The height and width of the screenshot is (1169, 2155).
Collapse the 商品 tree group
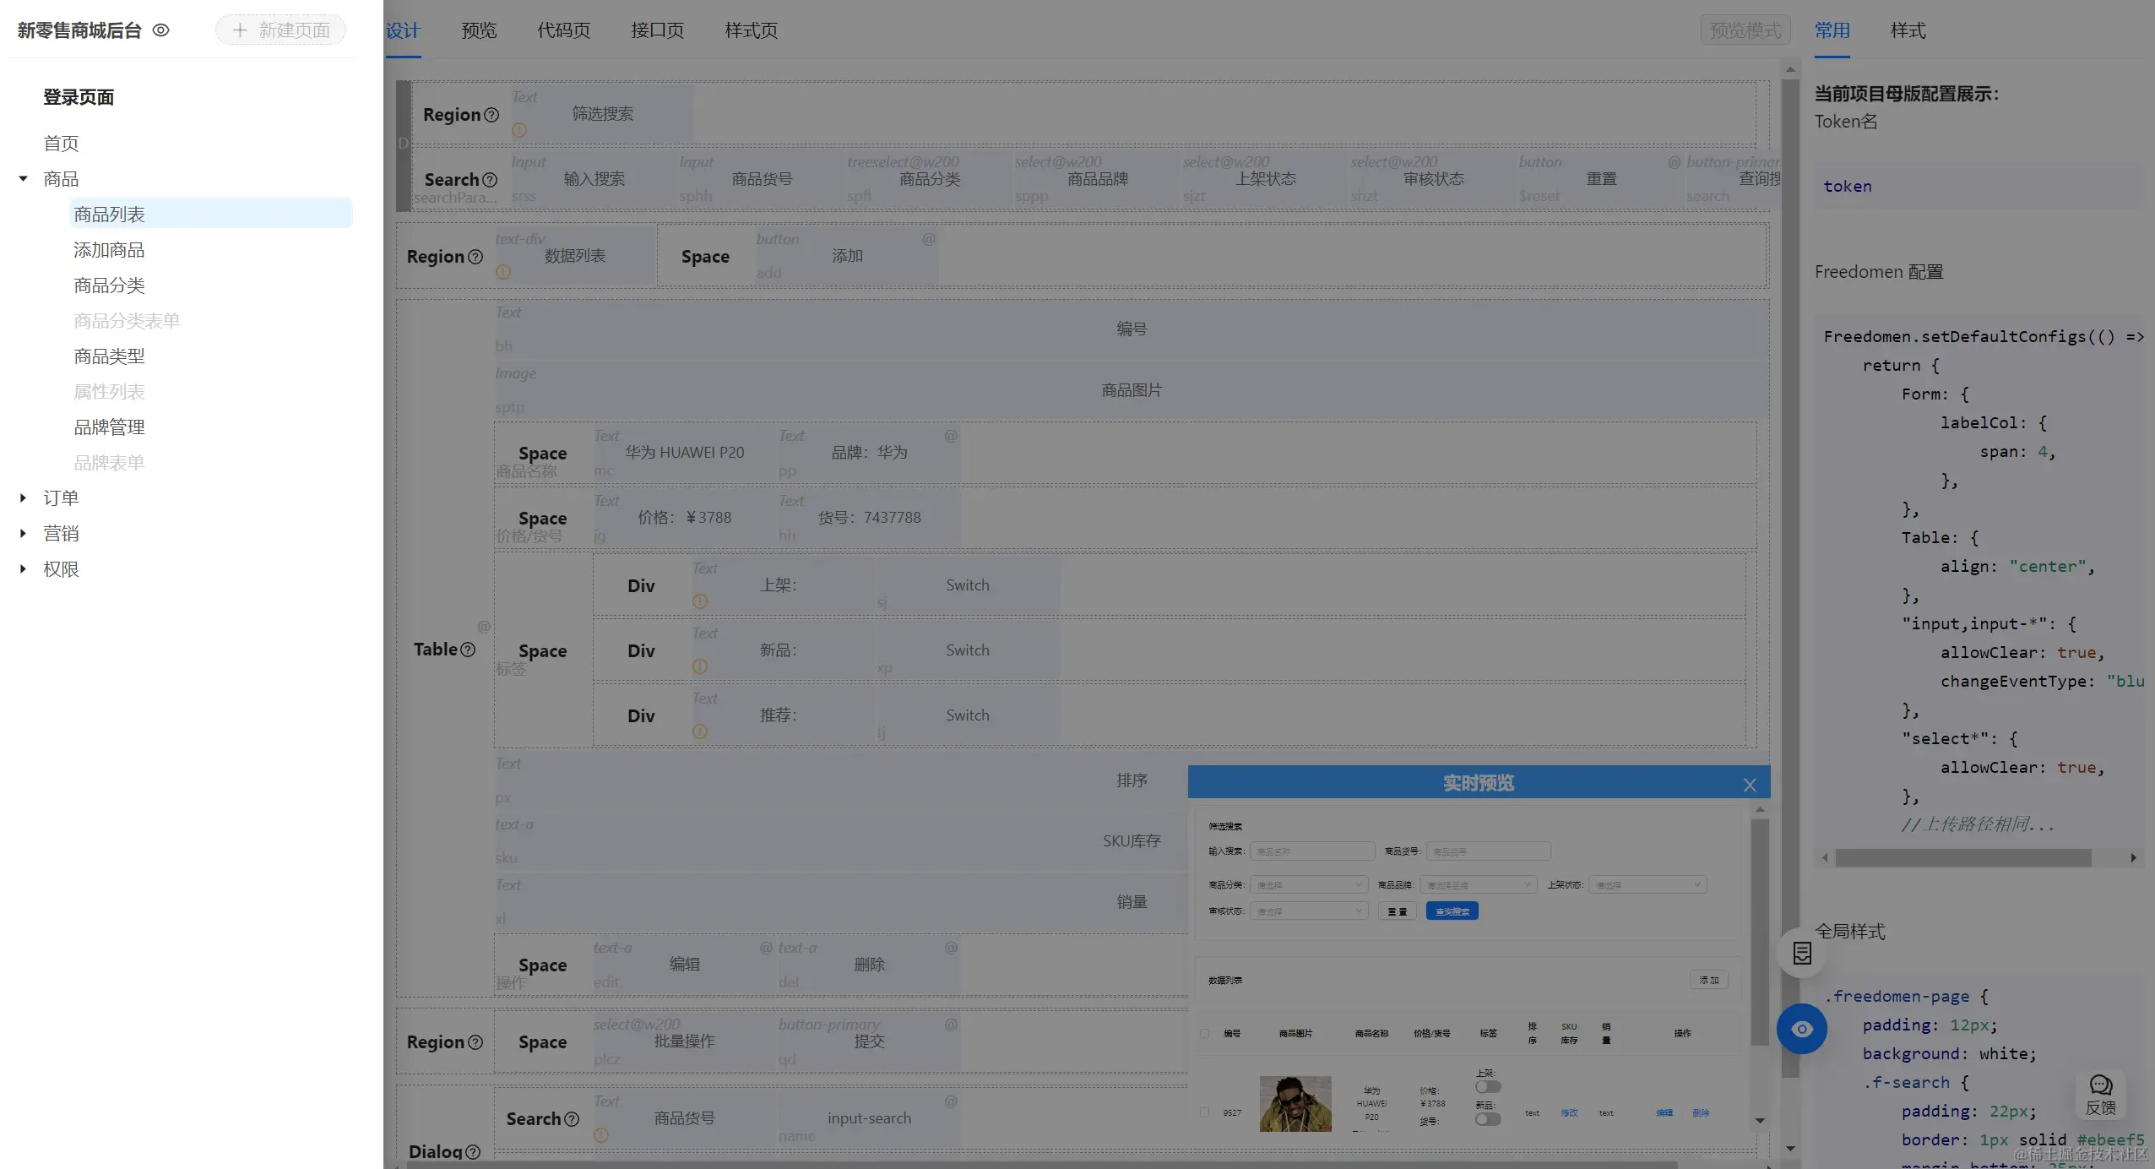point(24,179)
